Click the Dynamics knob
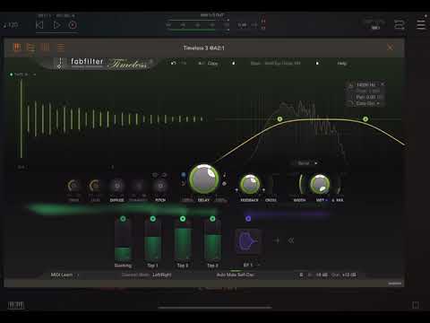Image resolution: width=430 pixels, height=323 pixels. (x=139, y=186)
